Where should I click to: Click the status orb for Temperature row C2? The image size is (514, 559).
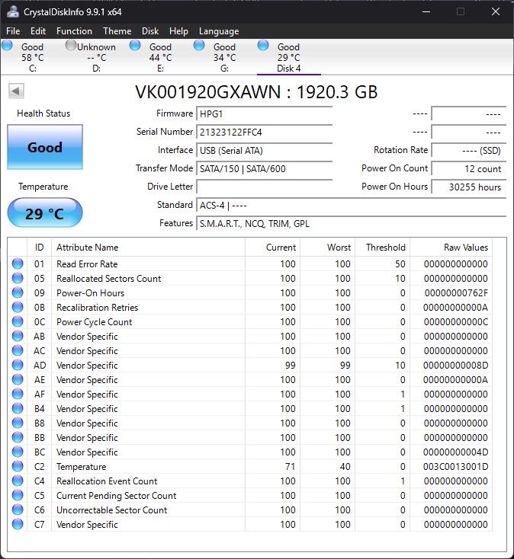[18, 466]
